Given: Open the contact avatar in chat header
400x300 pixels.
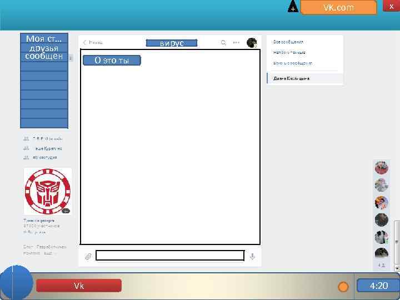Looking at the screenshot, I should click(x=252, y=43).
